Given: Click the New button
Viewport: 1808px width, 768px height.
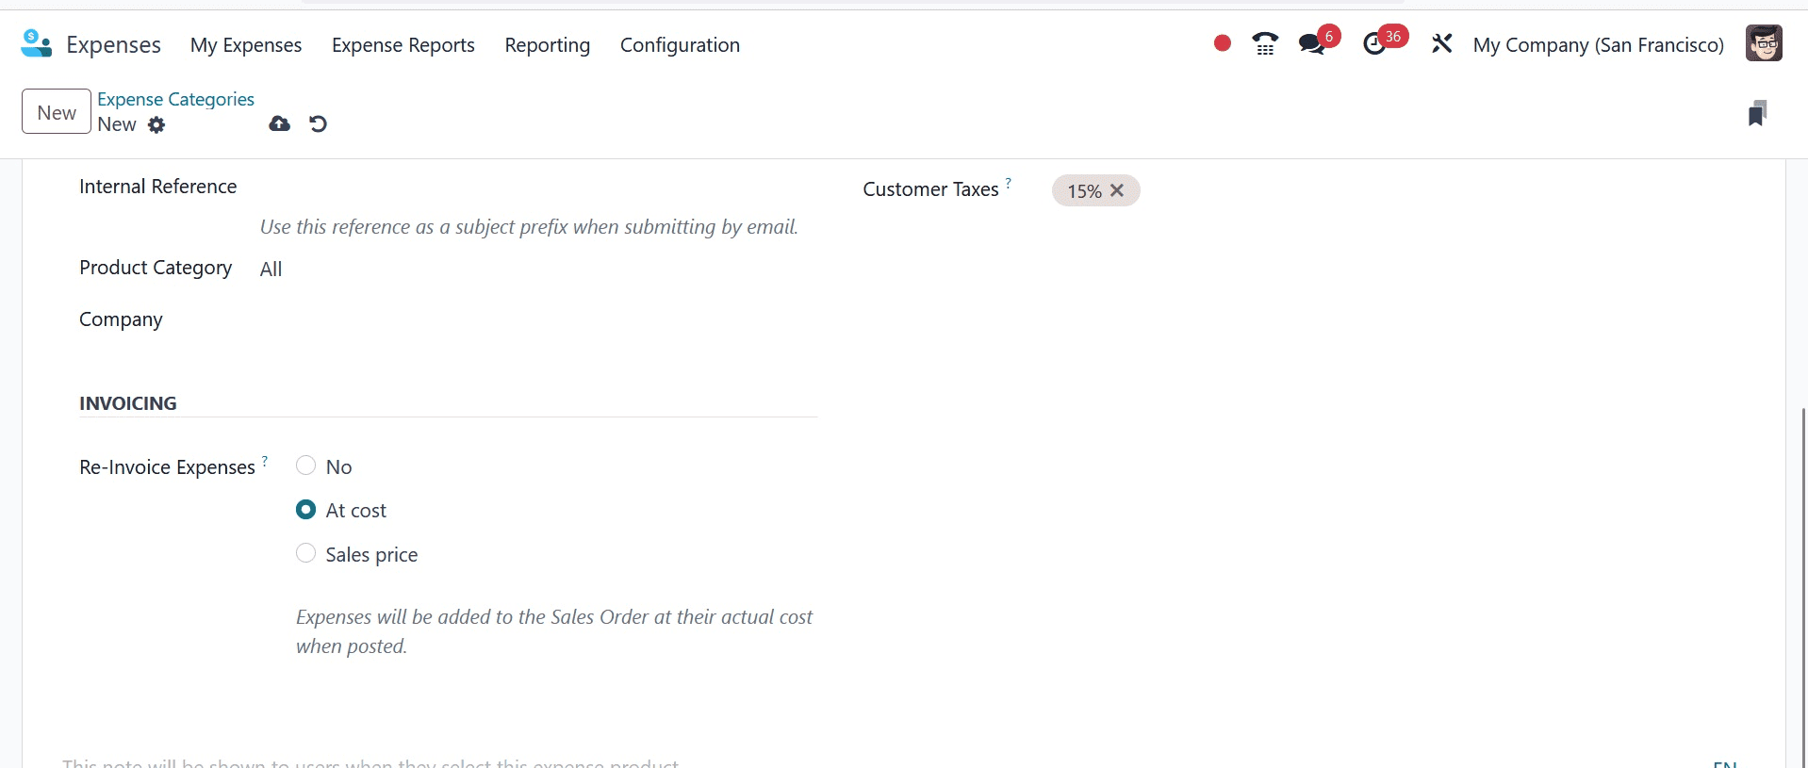Looking at the screenshot, I should [57, 111].
